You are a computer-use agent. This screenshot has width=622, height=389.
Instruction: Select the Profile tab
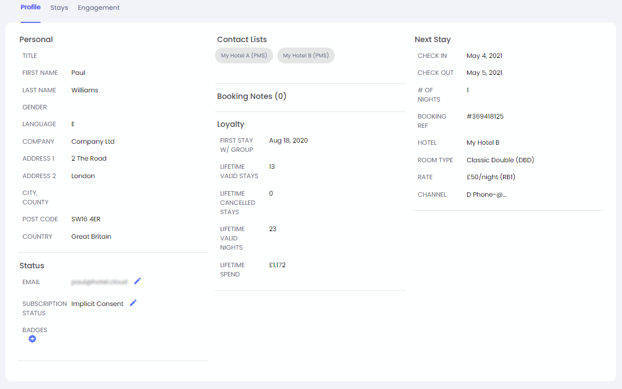[31, 8]
